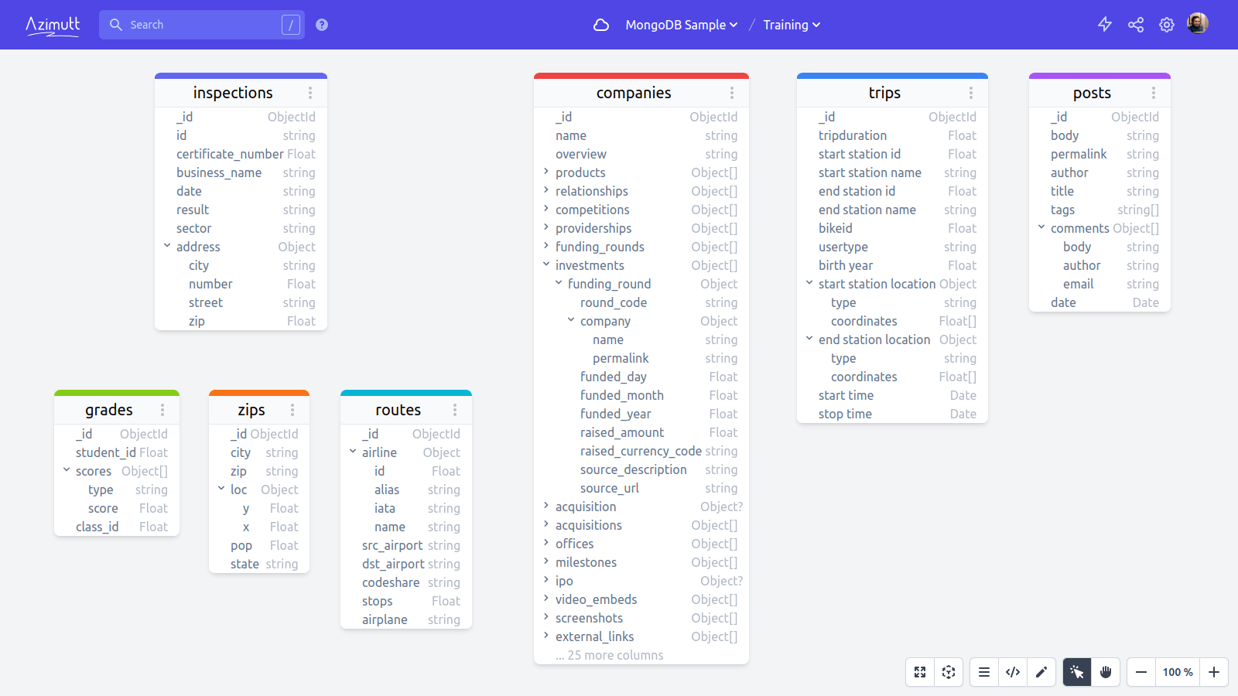This screenshot has height=696, width=1238.
Task: Open the kebab menu on the companies table
Action: point(732,92)
